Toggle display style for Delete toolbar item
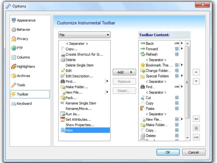This screenshot has height=163, width=217. (177, 135)
